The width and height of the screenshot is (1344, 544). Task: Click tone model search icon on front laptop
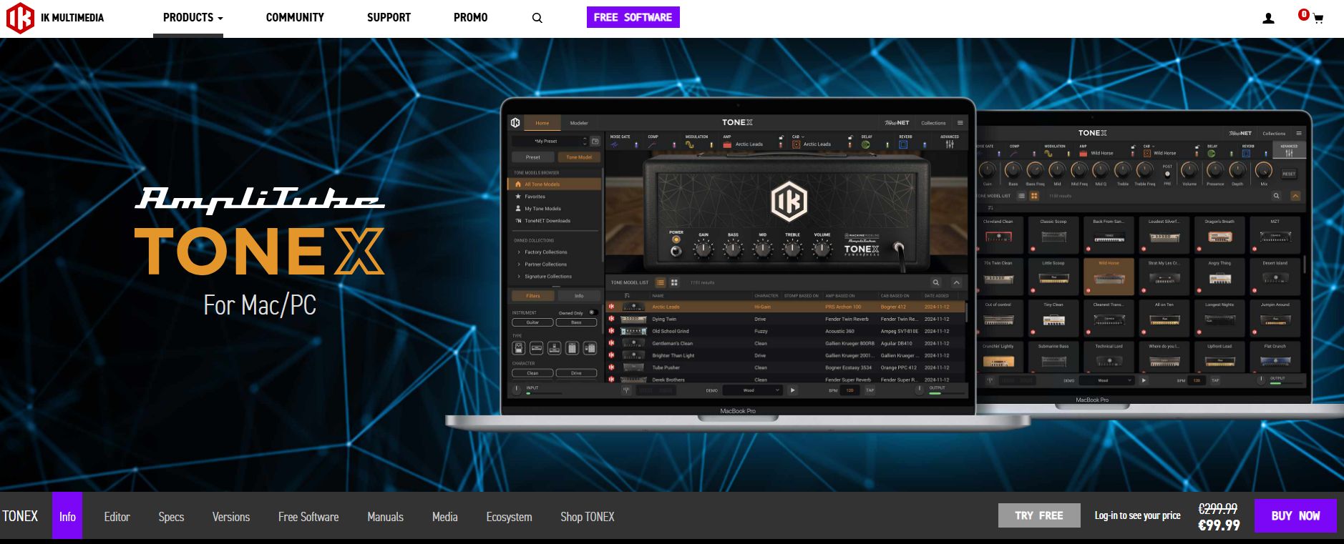point(935,283)
